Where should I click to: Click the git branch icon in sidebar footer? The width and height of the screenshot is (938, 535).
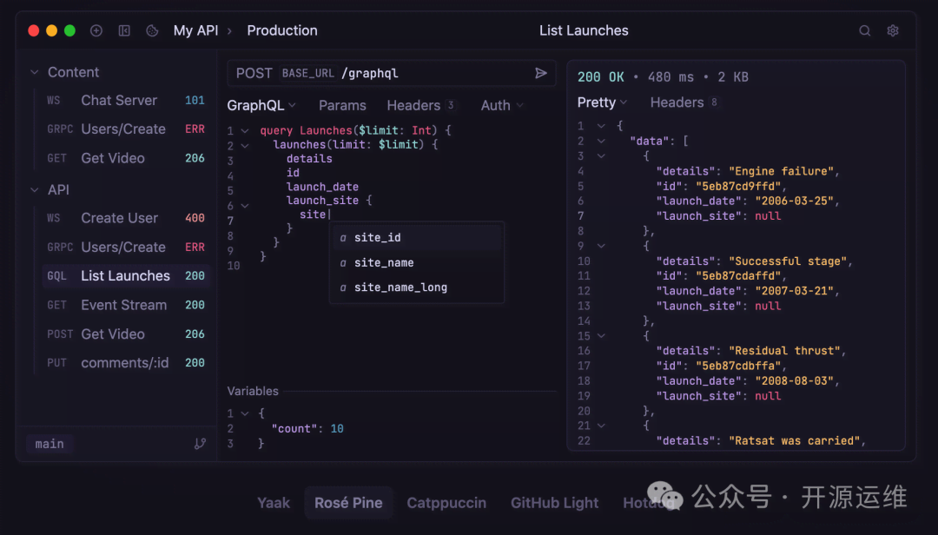(x=200, y=444)
